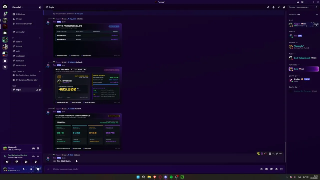Open the sticker picker
The height and width of the screenshot is (180, 320).
pyautogui.click(x=271, y=169)
